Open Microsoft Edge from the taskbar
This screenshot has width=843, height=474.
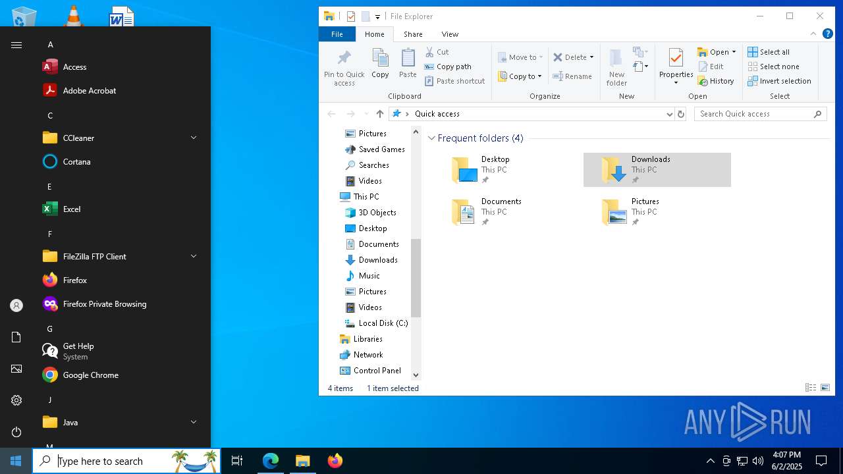(x=271, y=461)
